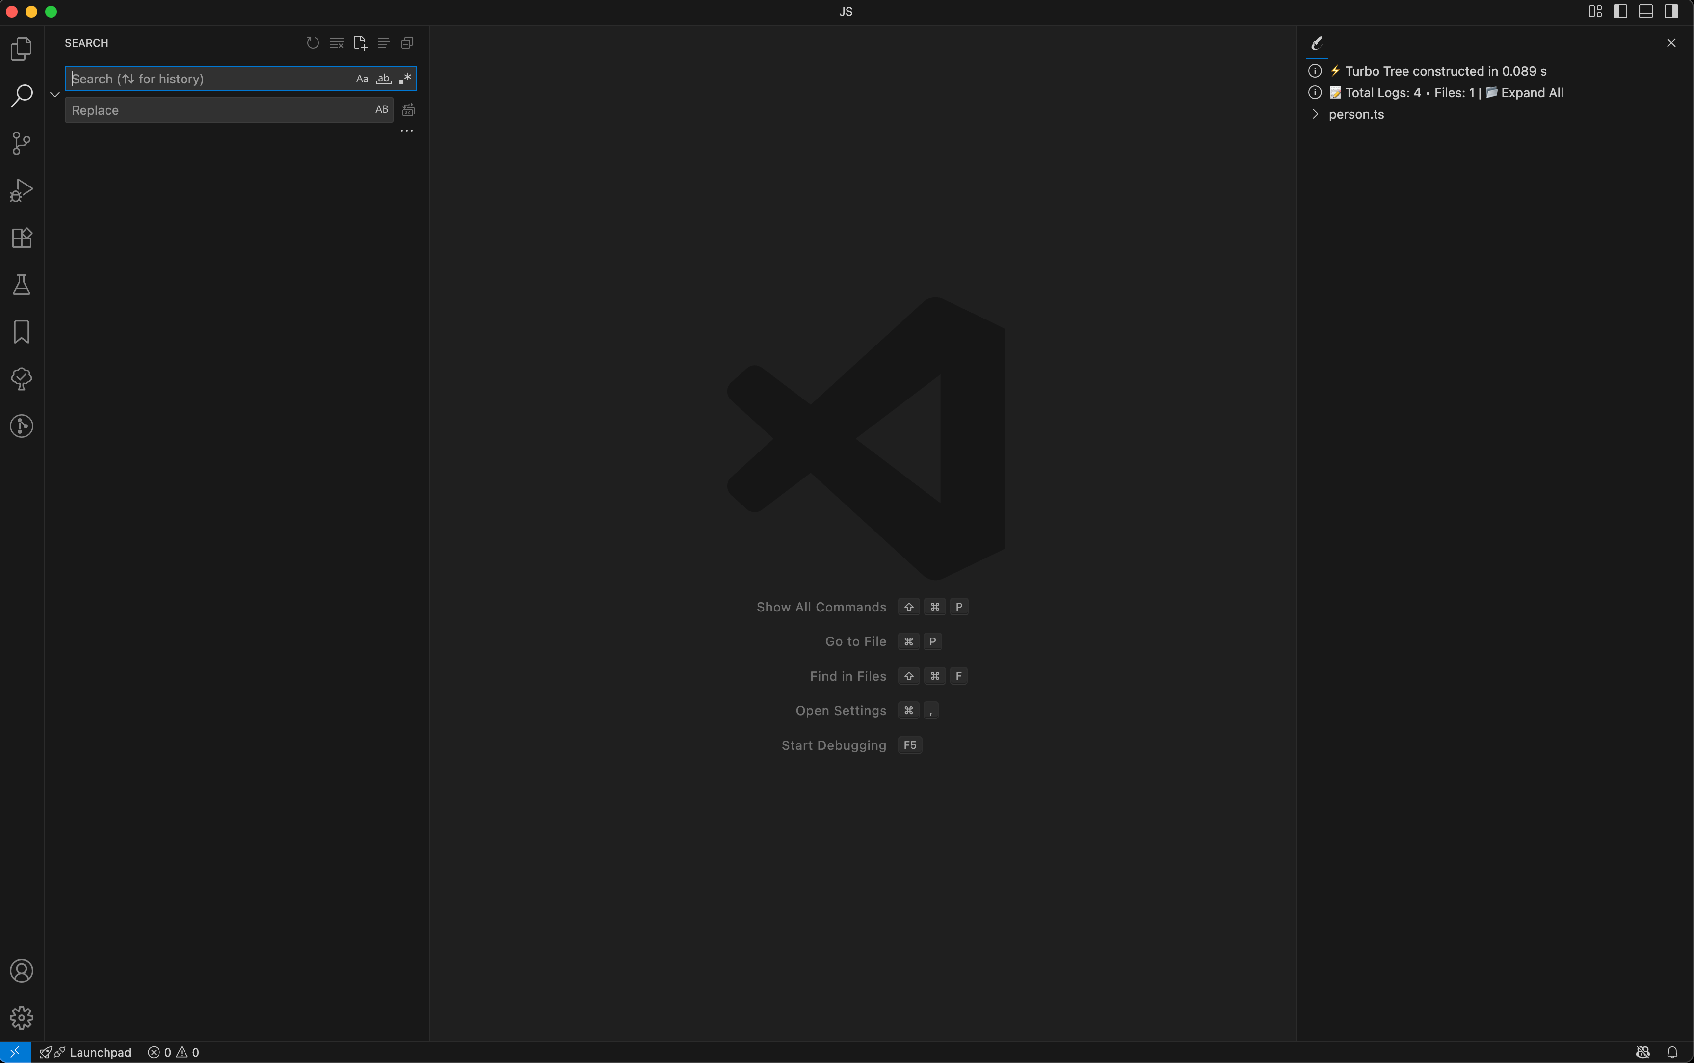This screenshot has width=1694, height=1063.
Task: Open Settings via the gear icon
Action: click(x=21, y=1016)
